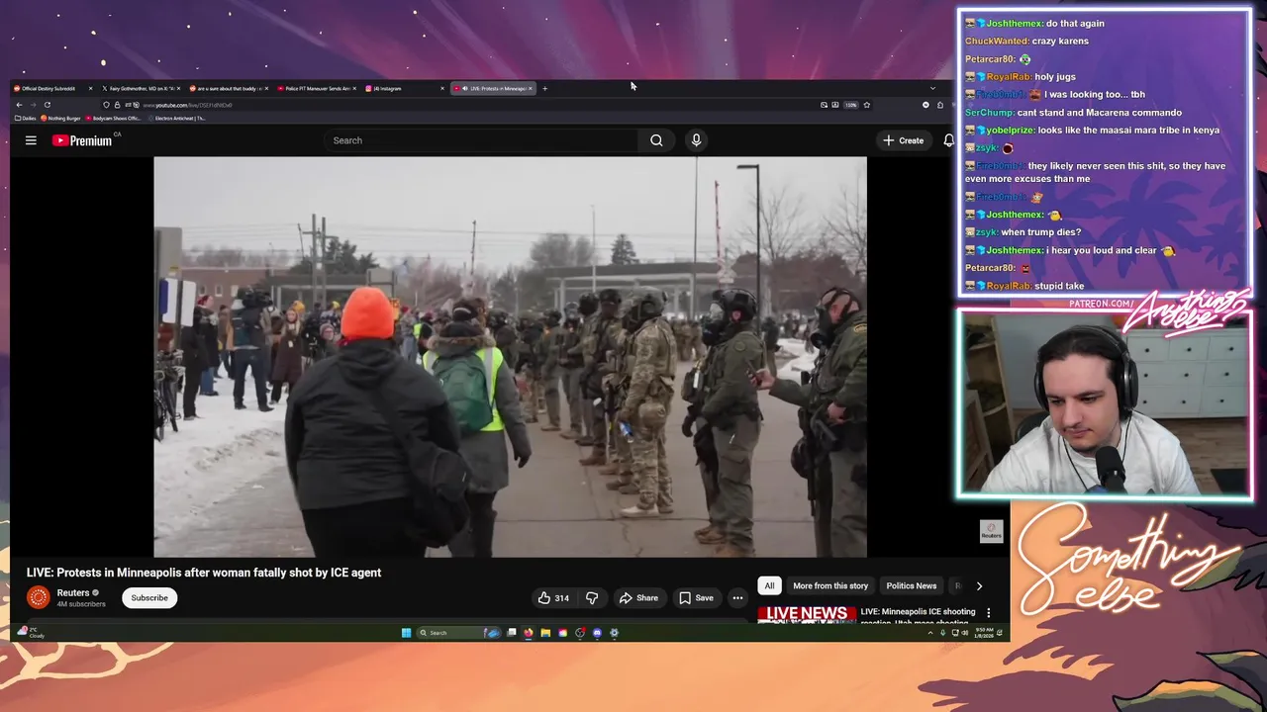Open a new browser tab

544,88
